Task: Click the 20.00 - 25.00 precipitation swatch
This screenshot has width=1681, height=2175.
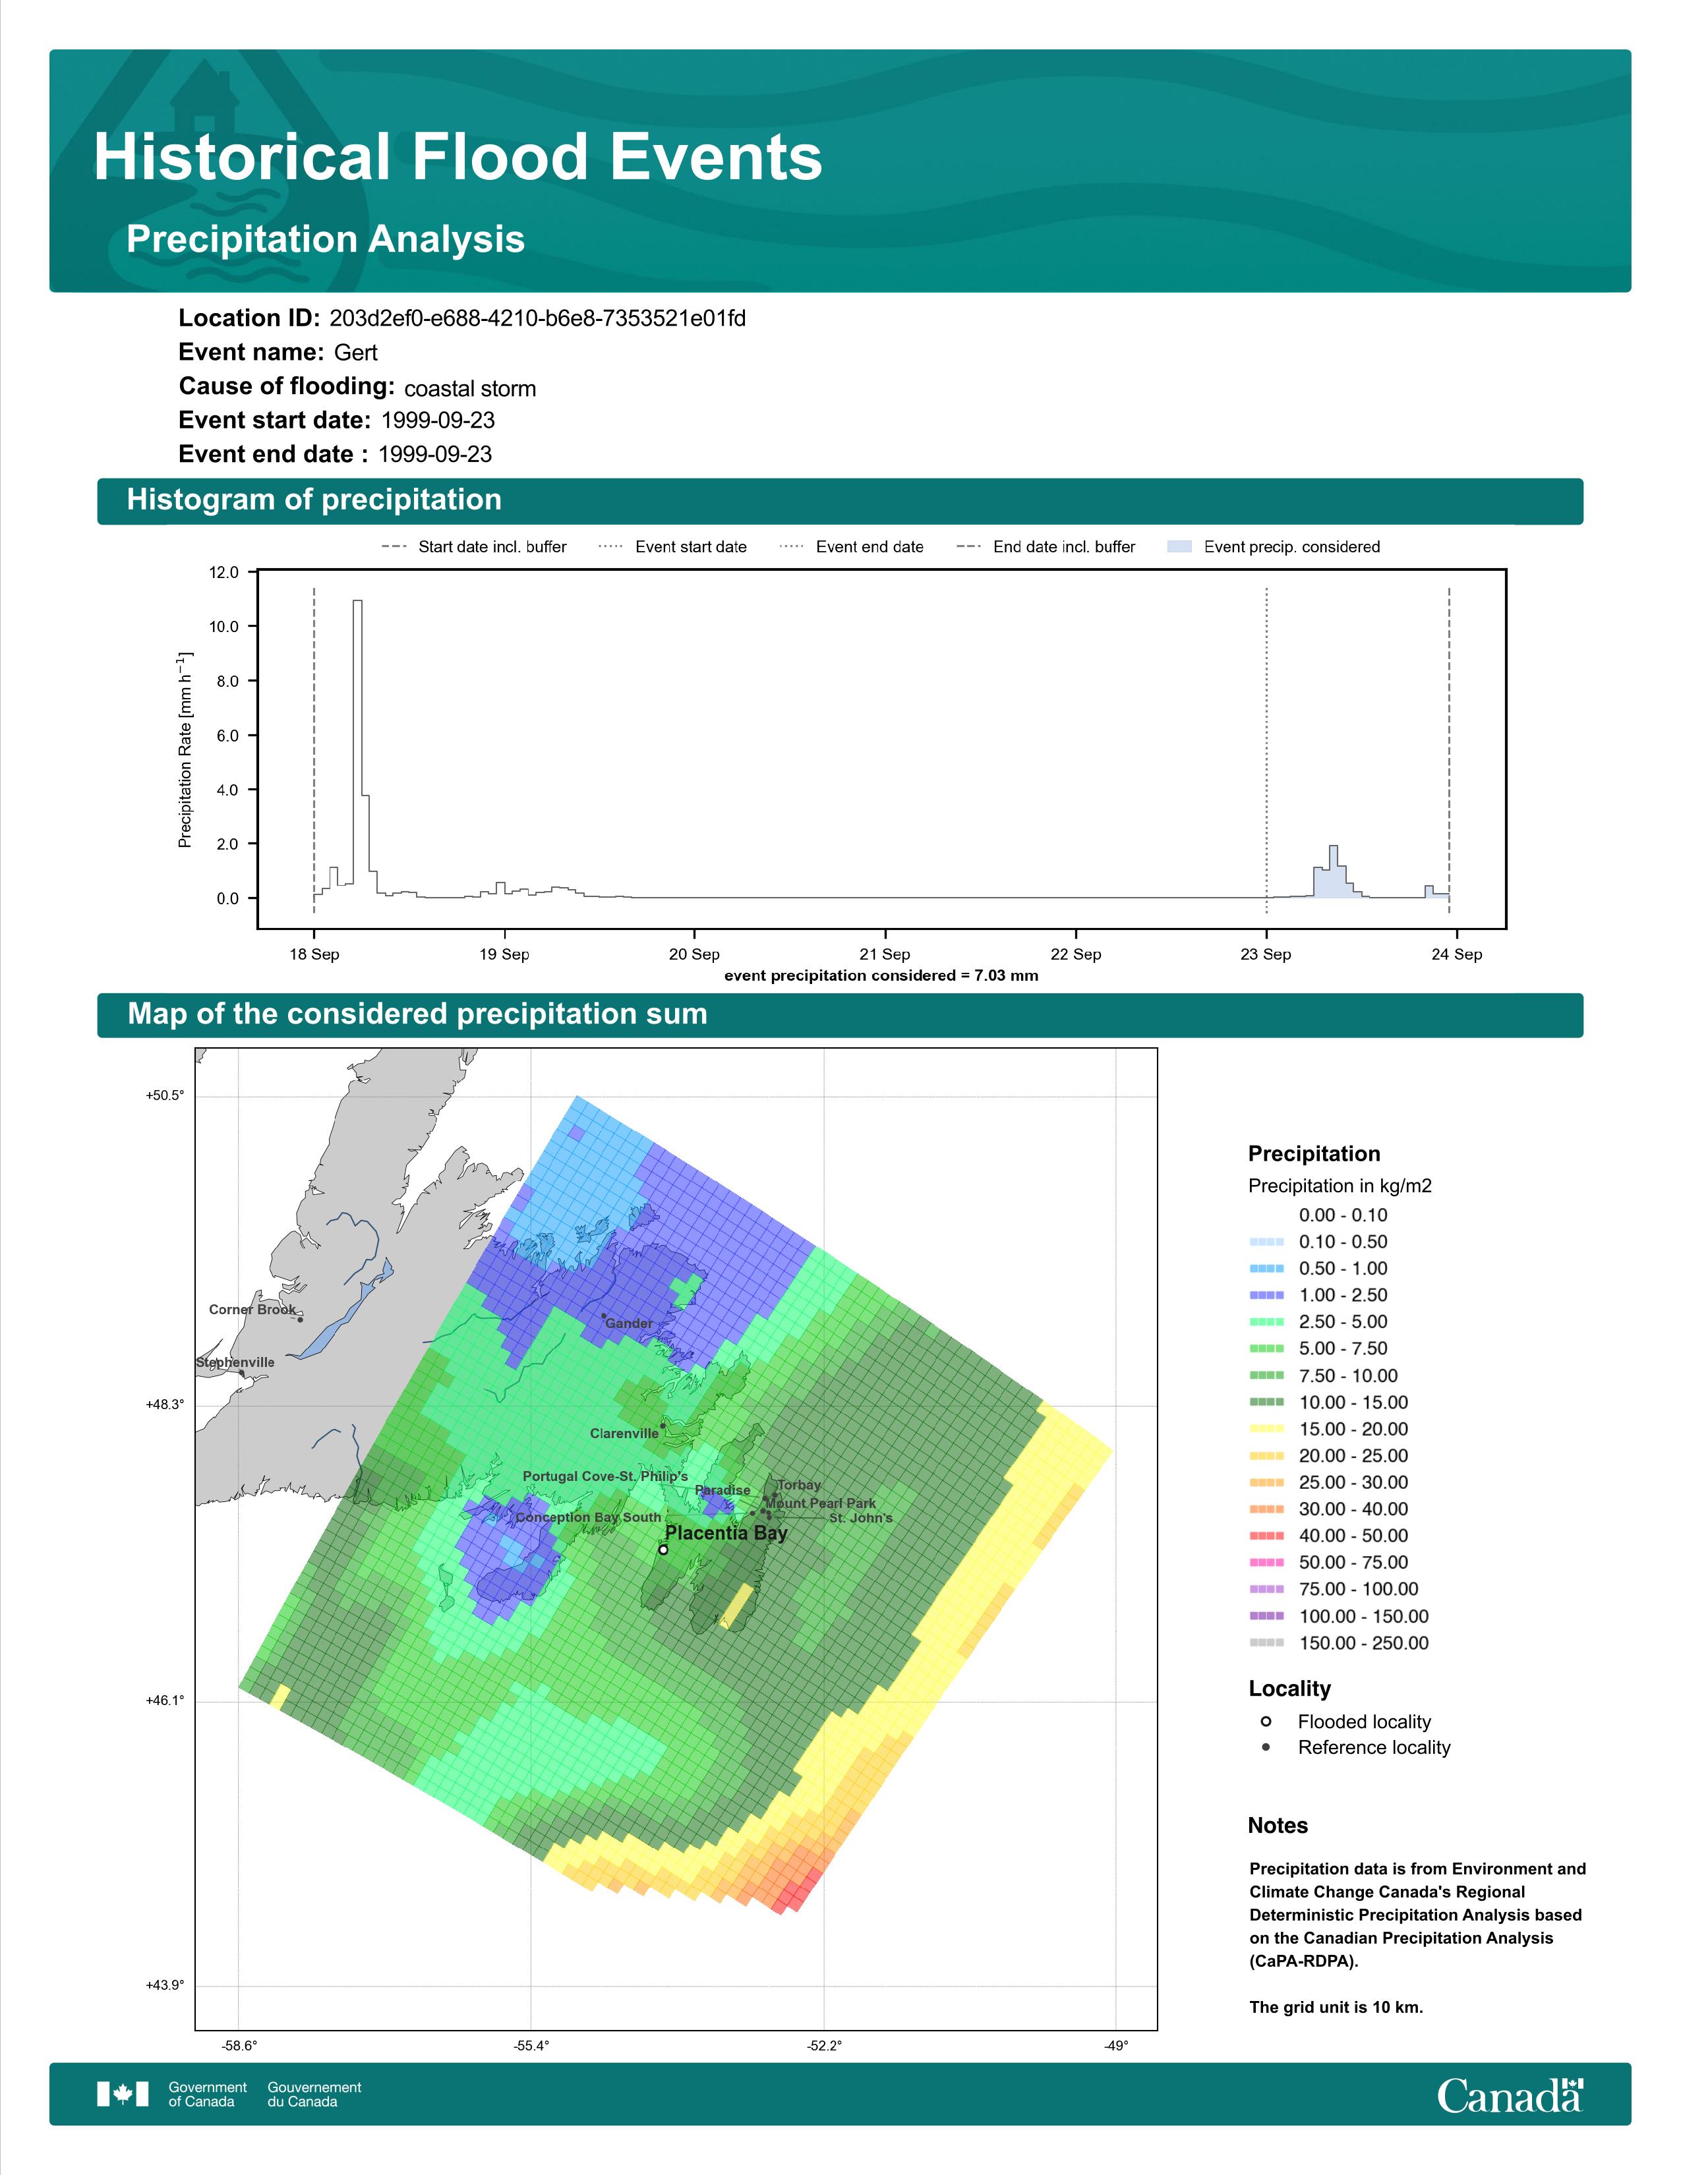Action: 1267,1456
